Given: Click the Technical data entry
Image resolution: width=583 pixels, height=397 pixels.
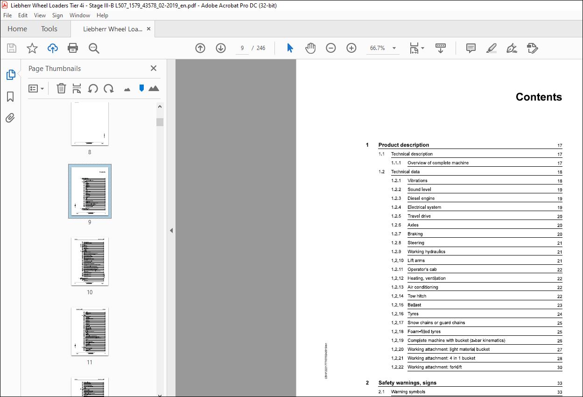Looking at the screenshot, I should click(405, 171).
